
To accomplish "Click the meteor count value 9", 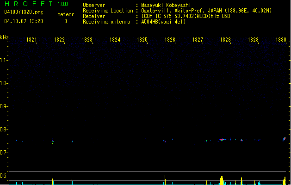I will point(66,21).
